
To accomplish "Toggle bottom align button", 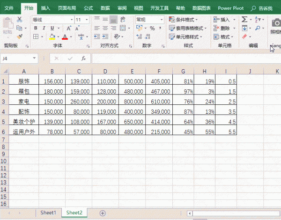I will tap(113, 20).
